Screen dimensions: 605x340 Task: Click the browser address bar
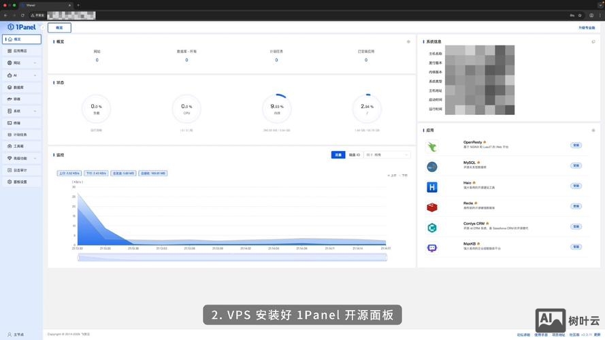click(x=297, y=16)
